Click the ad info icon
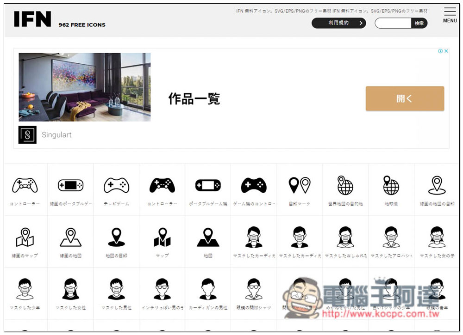This screenshot has width=463, height=335. [440, 51]
